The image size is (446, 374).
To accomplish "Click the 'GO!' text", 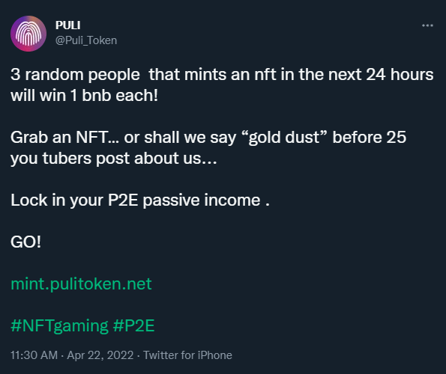I will point(26,242).
